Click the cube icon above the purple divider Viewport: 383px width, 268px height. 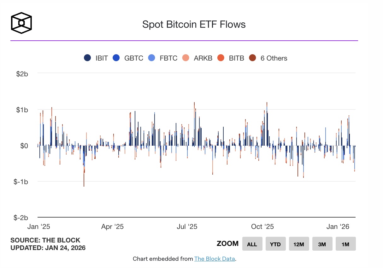coord(21,22)
